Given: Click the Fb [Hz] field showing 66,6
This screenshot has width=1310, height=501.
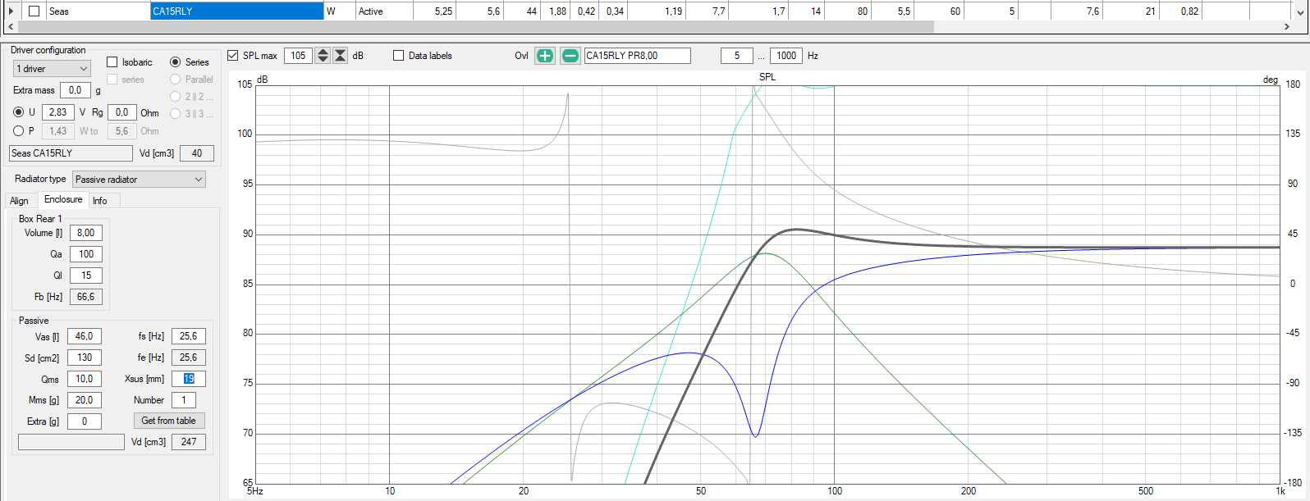Looking at the screenshot, I should click(86, 297).
